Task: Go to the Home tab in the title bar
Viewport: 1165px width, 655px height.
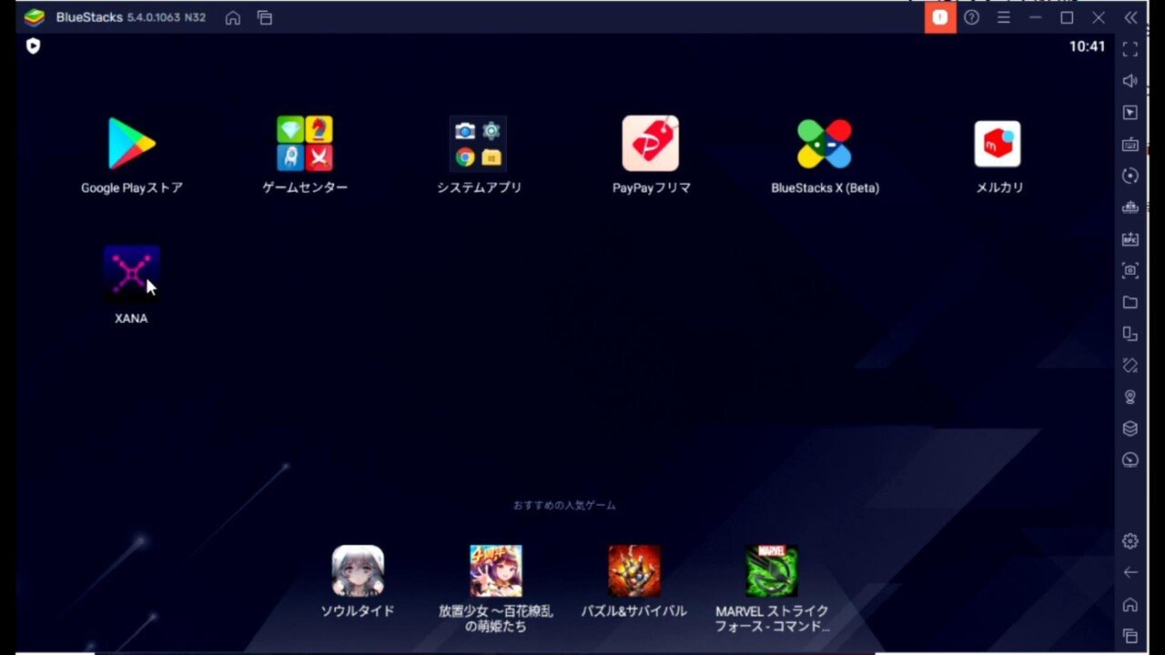Action: (233, 17)
